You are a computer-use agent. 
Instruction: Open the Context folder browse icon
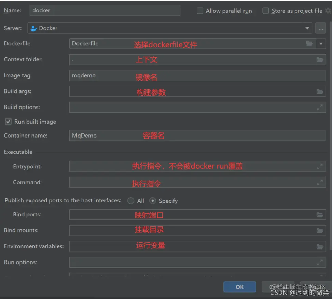tap(320, 60)
